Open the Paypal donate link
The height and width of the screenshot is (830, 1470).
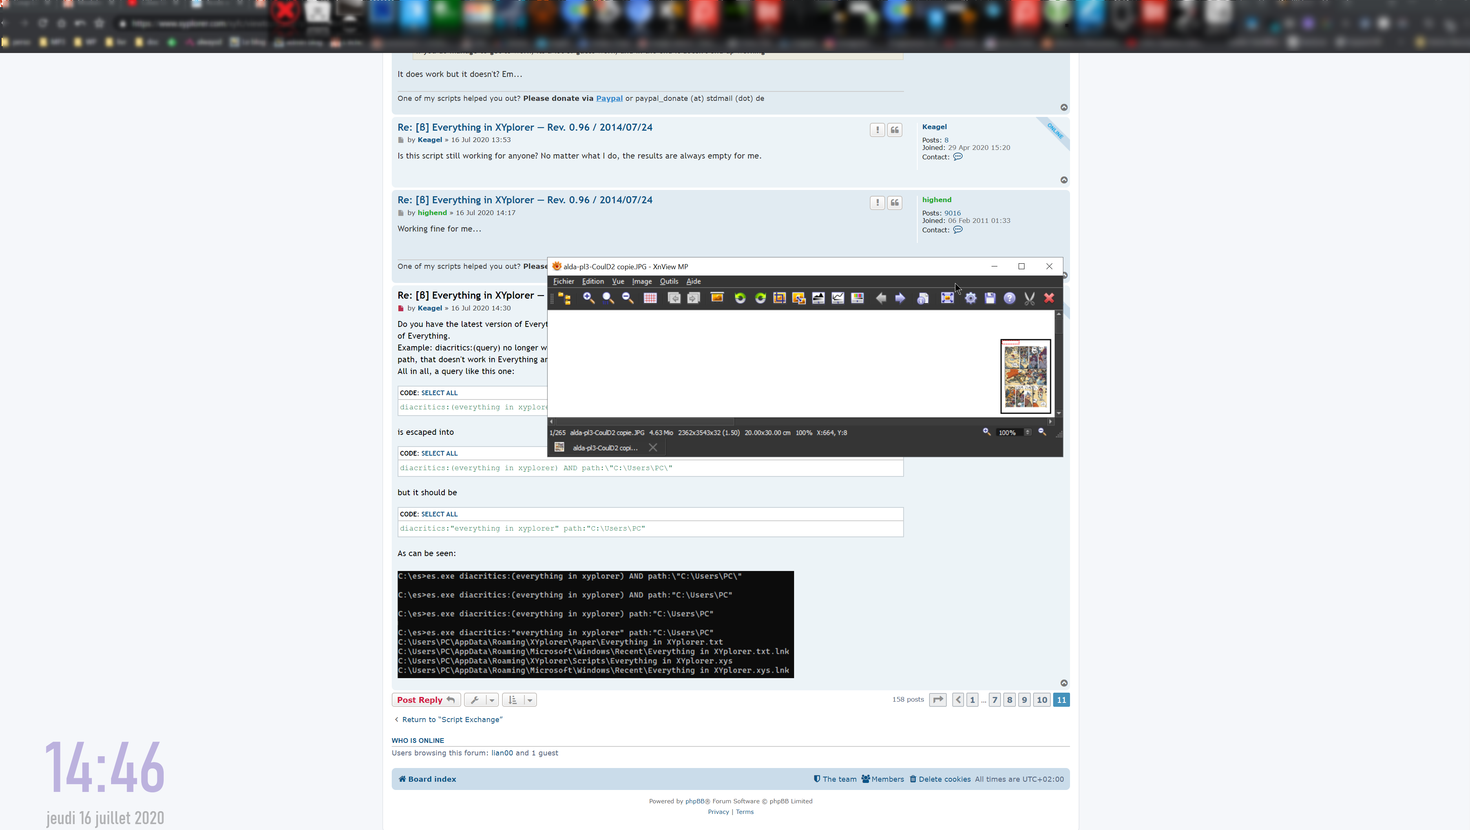tap(609, 98)
